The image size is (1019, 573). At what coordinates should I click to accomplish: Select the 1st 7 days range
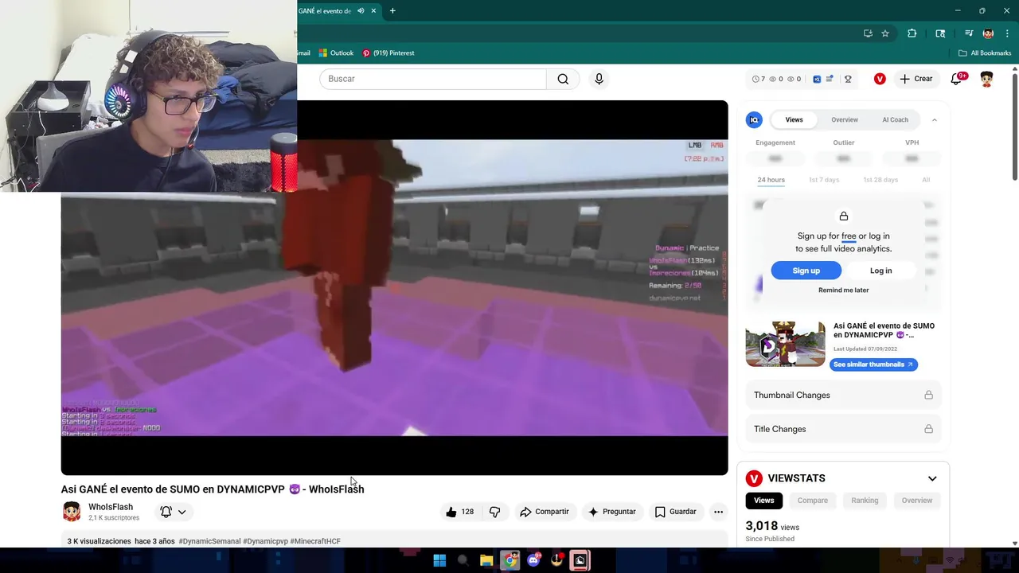824,180
